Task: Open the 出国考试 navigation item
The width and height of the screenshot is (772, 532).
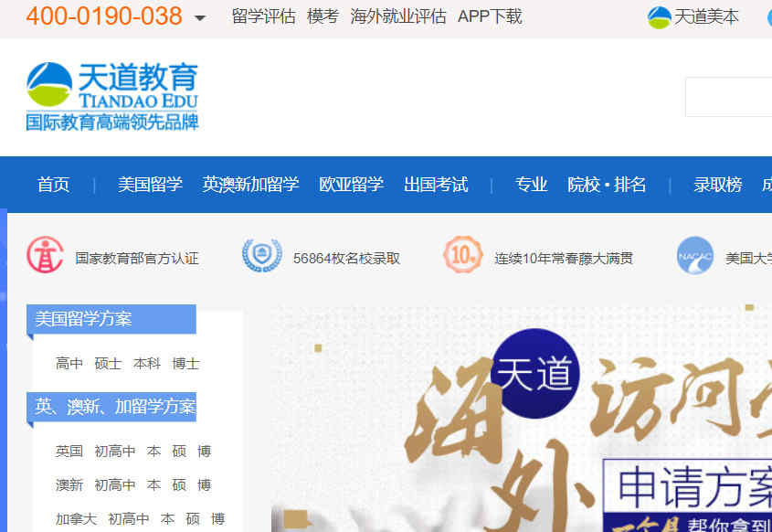Action: click(436, 185)
